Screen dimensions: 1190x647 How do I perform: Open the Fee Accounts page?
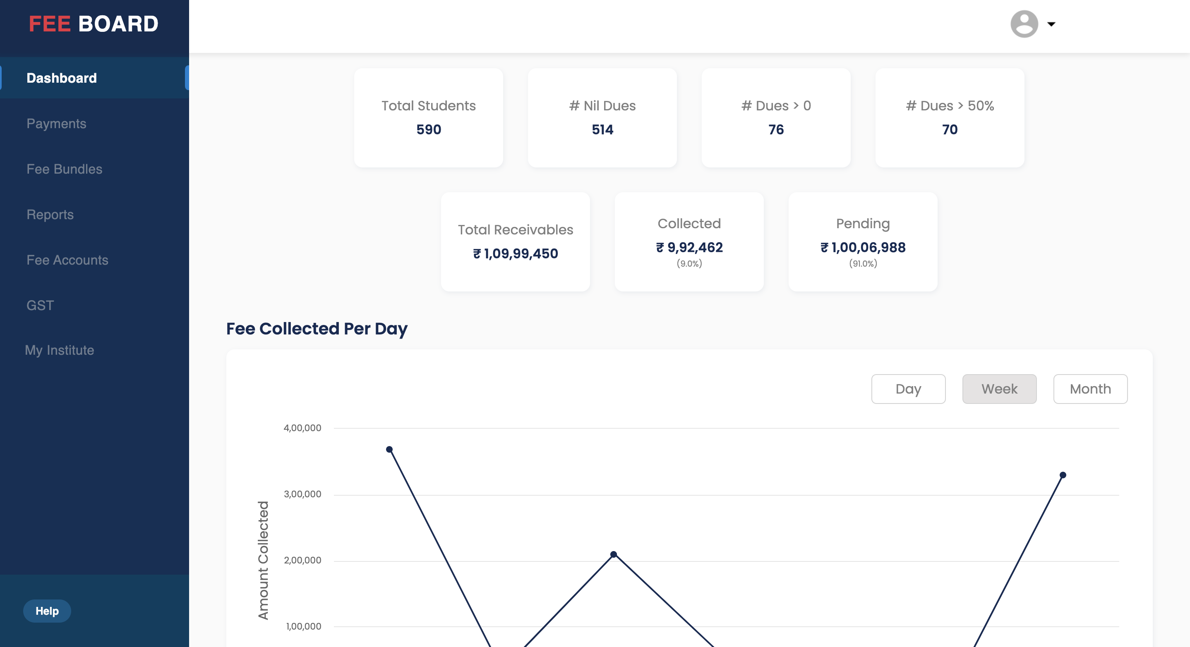67,260
